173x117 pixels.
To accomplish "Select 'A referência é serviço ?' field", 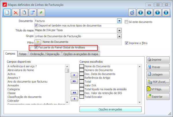I will coord(22,66).
